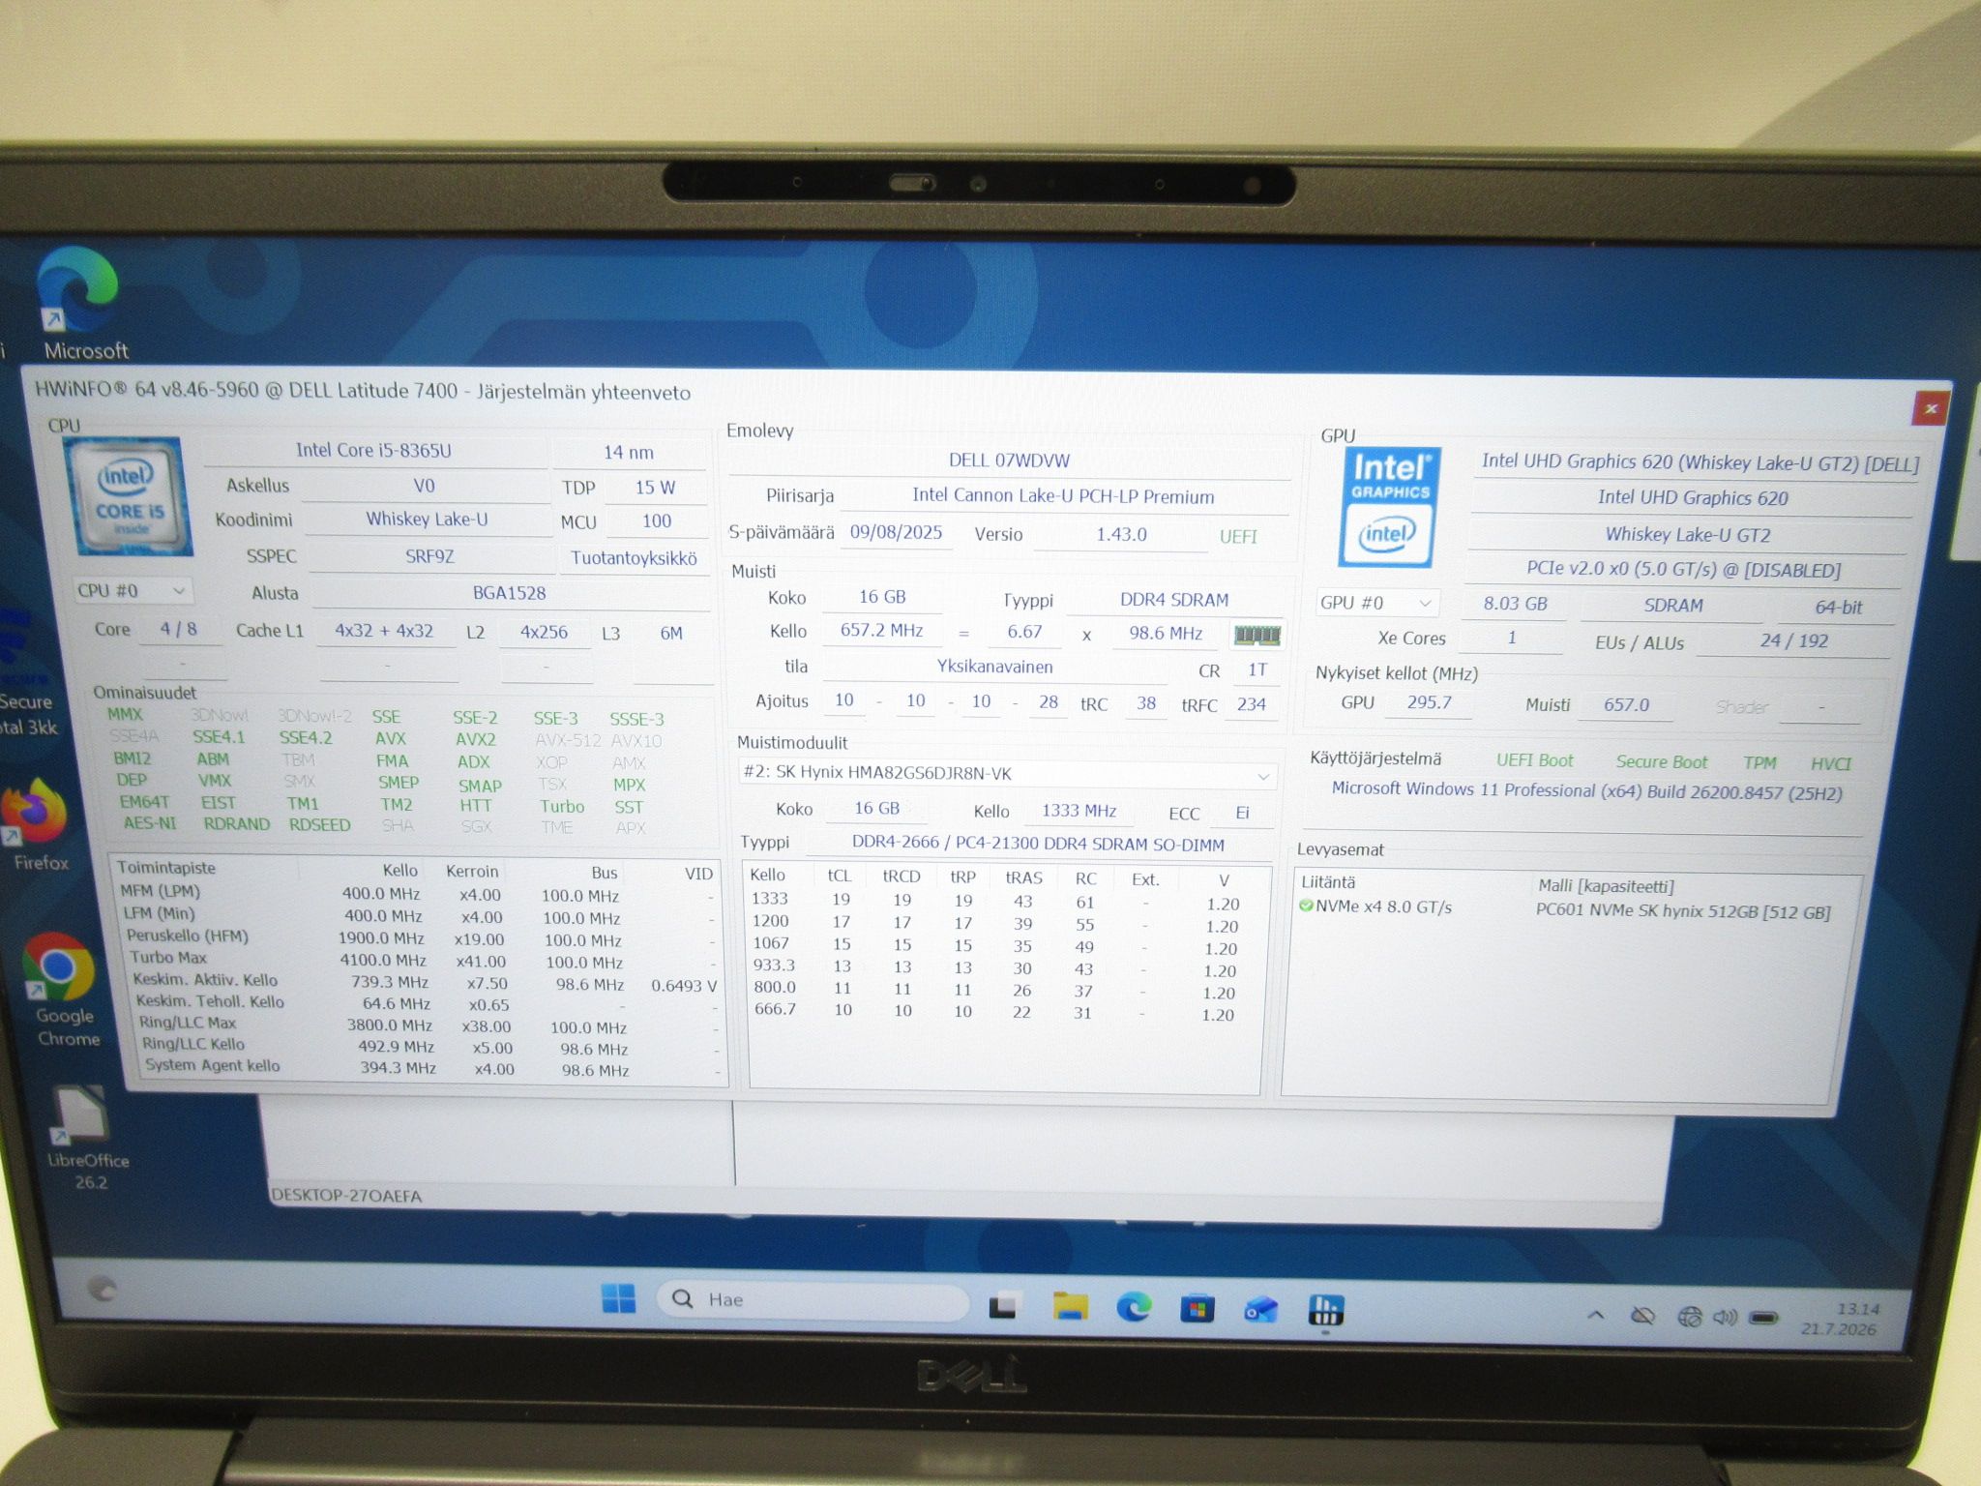Open the HWiNFO taskbar icon
This screenshot has height=1486, width=1981.
pyautogui.click(x=1324, y=1311)
